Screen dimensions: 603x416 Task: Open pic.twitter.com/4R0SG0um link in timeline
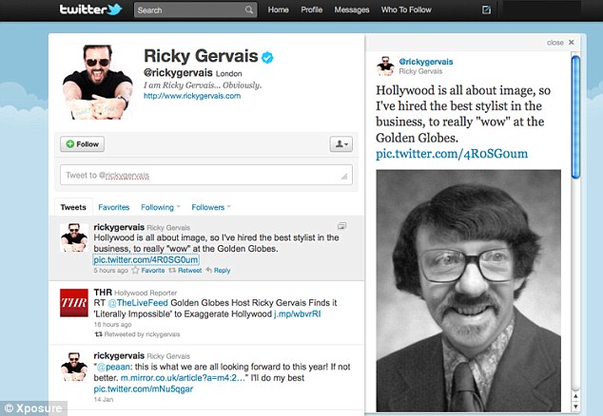146,259
